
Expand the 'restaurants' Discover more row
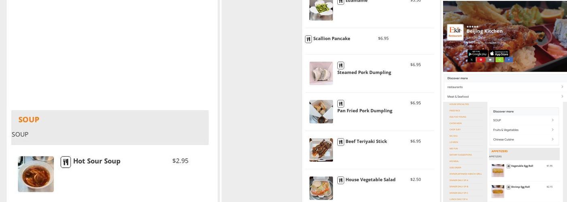point(505,87)
